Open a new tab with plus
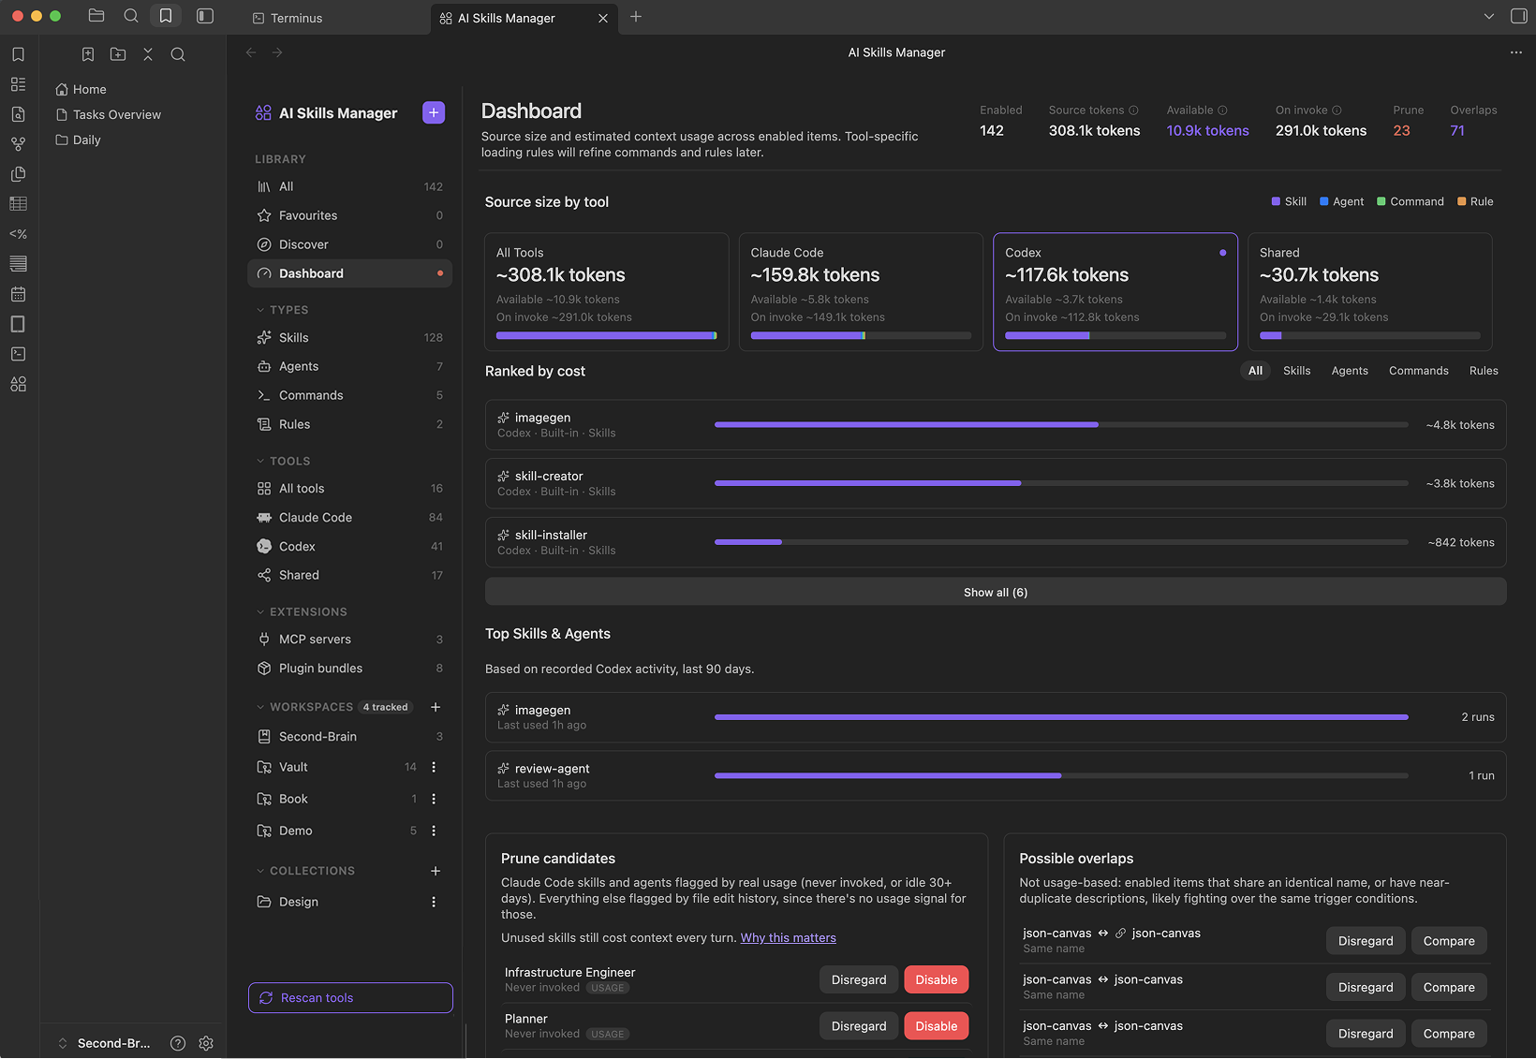This screenshot has width=1536, height=1059. 636,17
